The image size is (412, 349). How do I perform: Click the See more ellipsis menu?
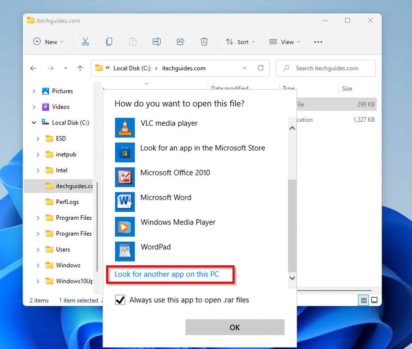pos(318,42)
